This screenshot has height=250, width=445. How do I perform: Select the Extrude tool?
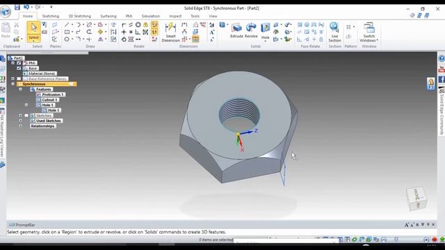[x=236, y=31]
